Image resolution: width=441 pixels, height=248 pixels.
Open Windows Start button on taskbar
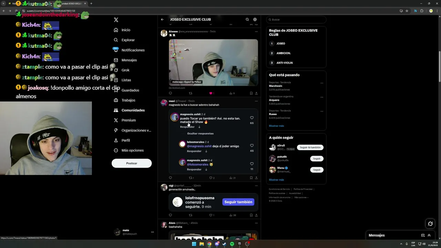coord(194,244)
